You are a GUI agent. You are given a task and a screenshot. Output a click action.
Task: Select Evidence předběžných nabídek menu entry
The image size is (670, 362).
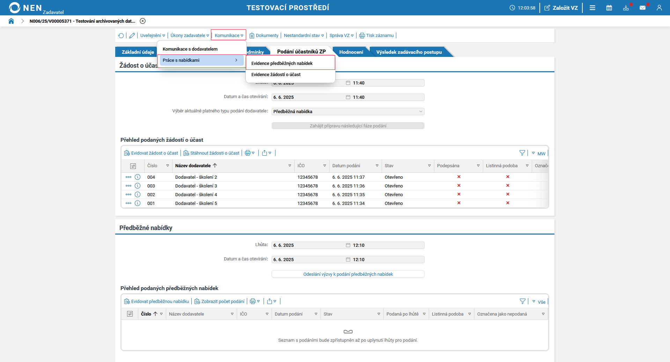click(x=282, y=64)
